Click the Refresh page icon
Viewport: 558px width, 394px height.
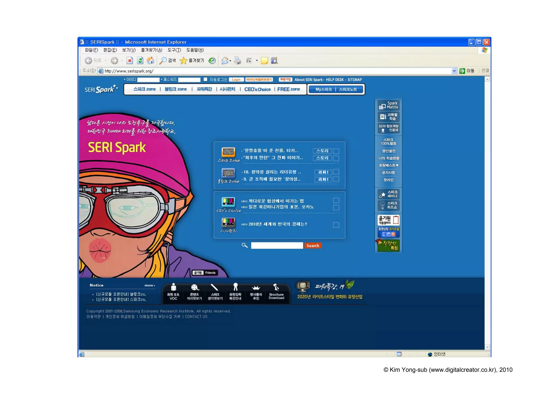(140, 60)
